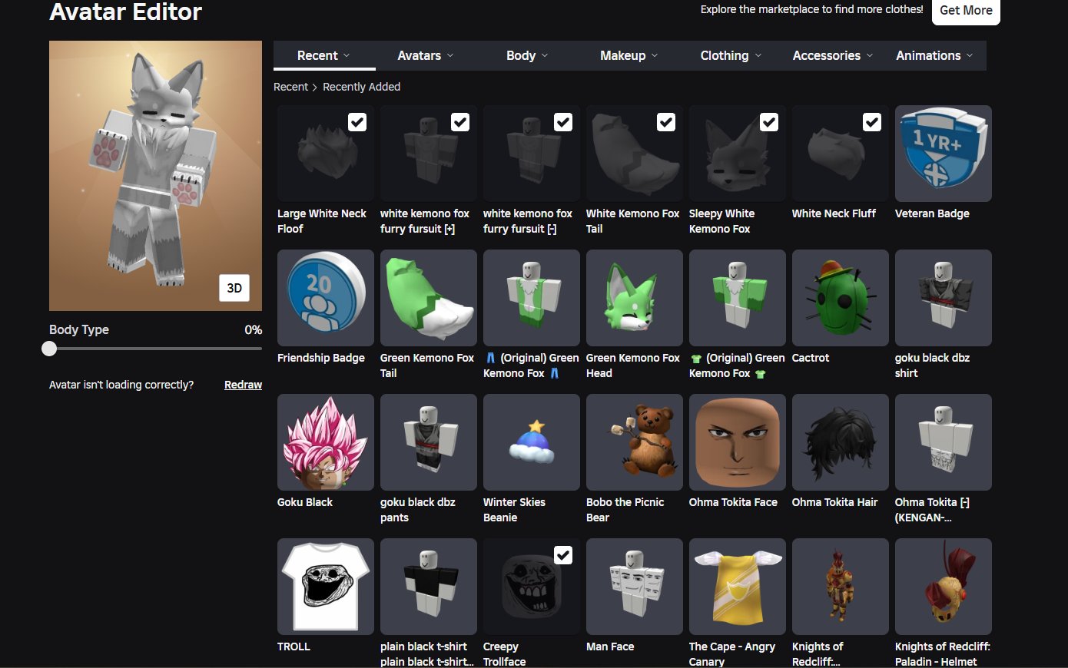Expand the Clothing dropdown menu
The width and height of the screenshot is (1068, 668).
tap(731, 55)
